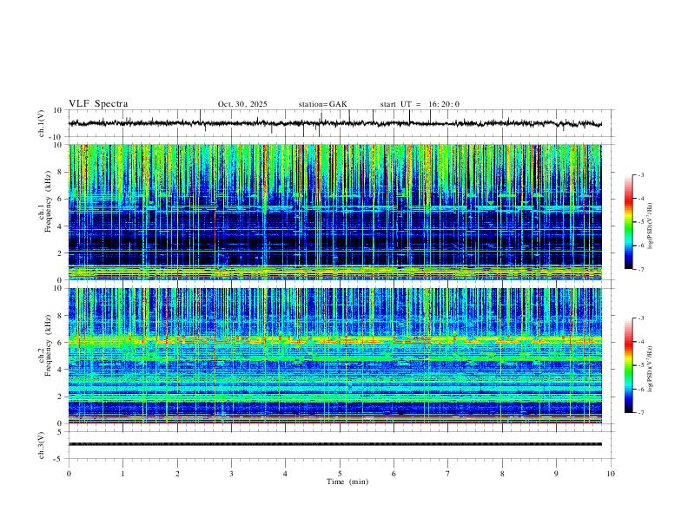Click the "start UT = 16:20:0" header text
Screen dimensions: 688x531
pos(420,104)
